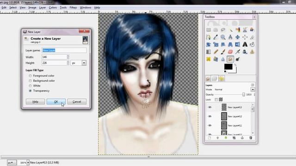Image resolution: width=296 pixels, height=166 pixels.
Task: Select the Paths tool
Action: click(x=209, y=37)
